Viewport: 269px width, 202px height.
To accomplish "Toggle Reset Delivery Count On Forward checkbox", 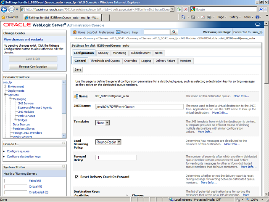I will [76, 177].
